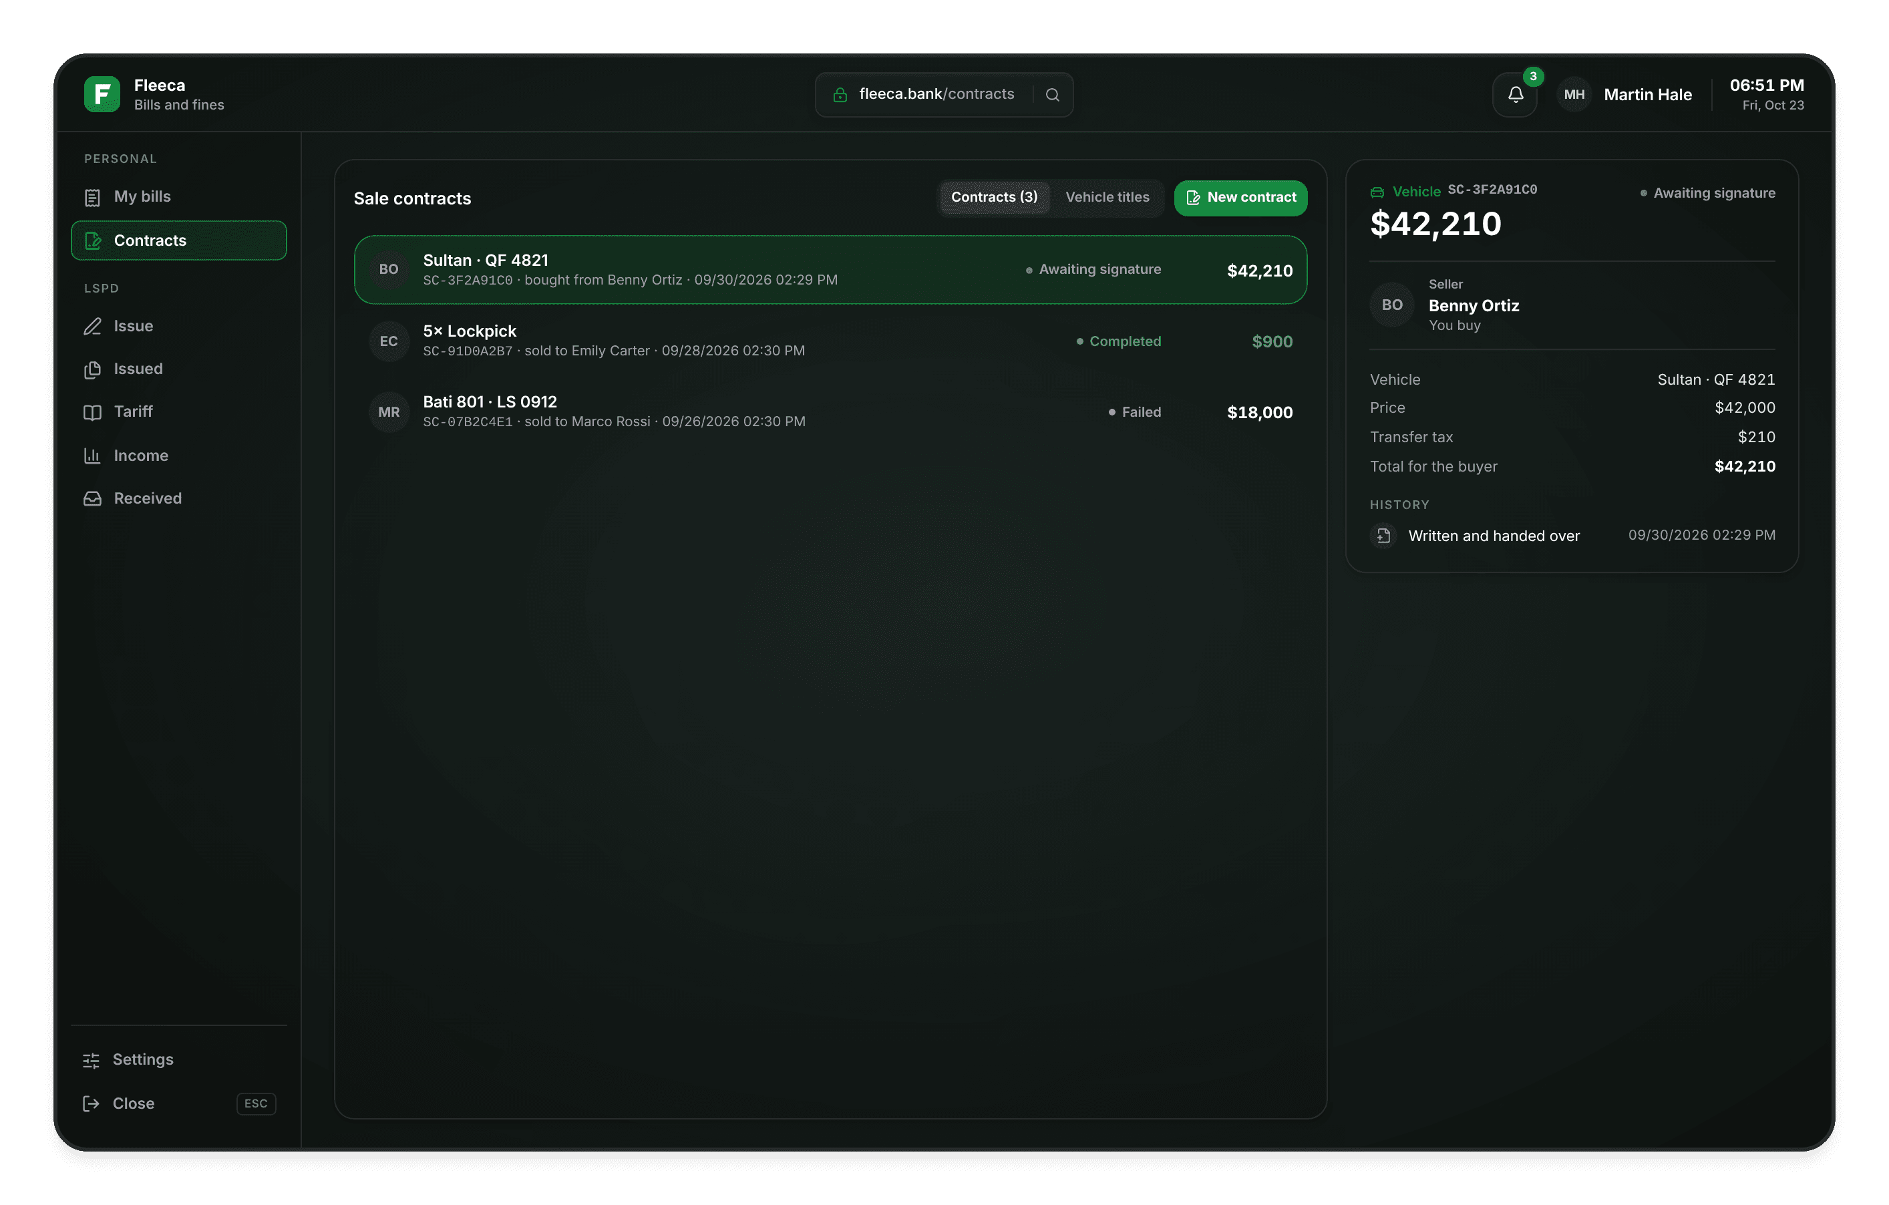This screenshot has height=1205, width=1889.
Task: Click the Price $42,000 value
Action: tap(1745, 408)
